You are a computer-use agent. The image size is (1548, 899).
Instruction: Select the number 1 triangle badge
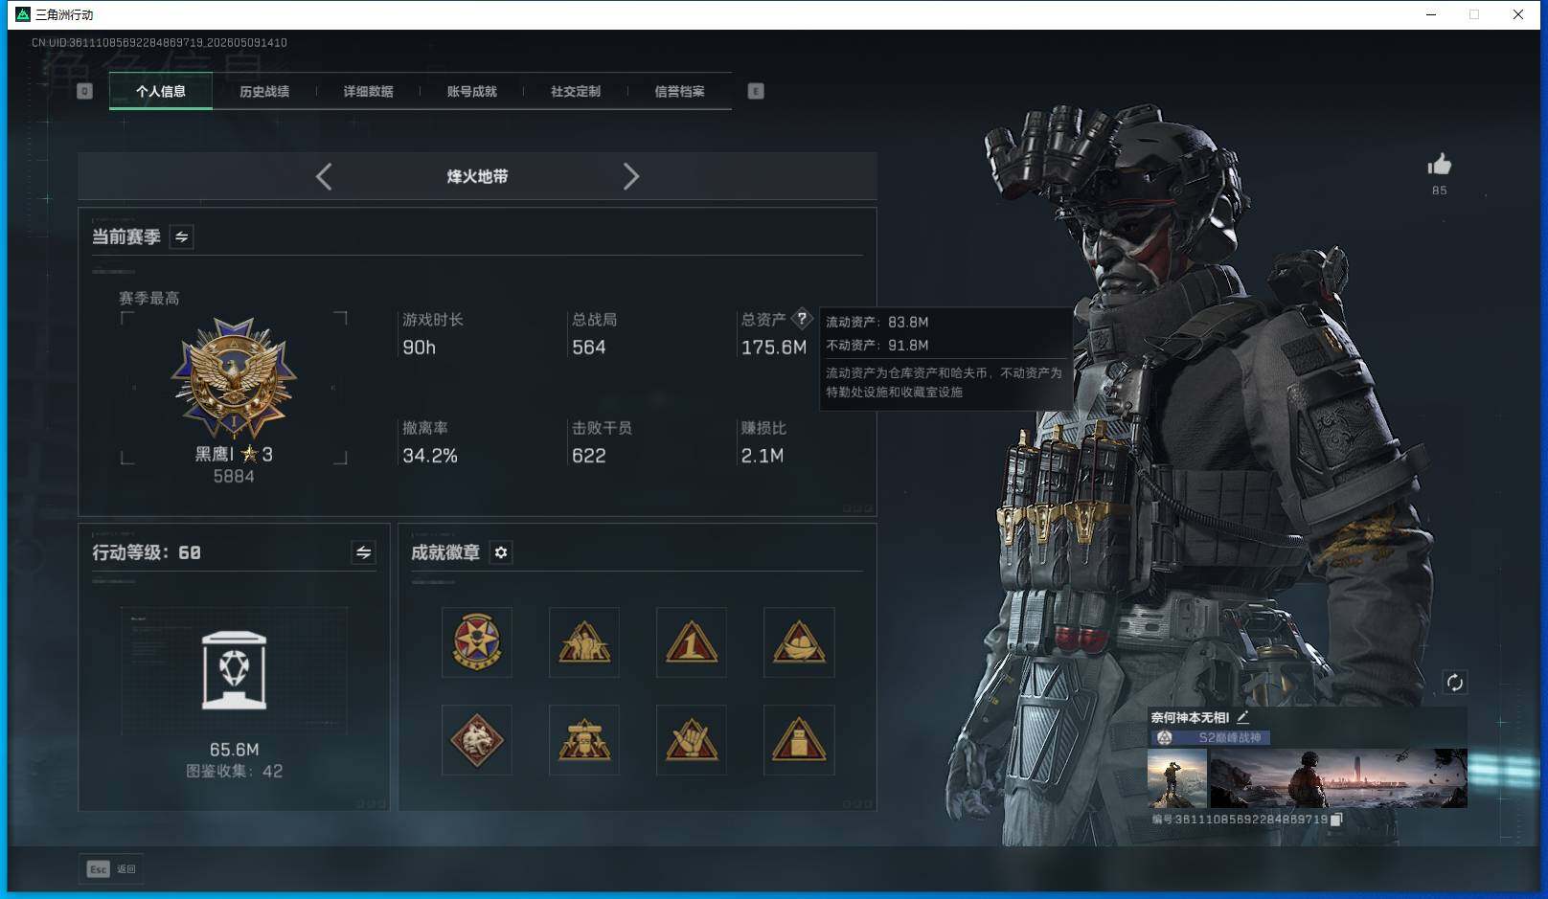tap(692, 642)
